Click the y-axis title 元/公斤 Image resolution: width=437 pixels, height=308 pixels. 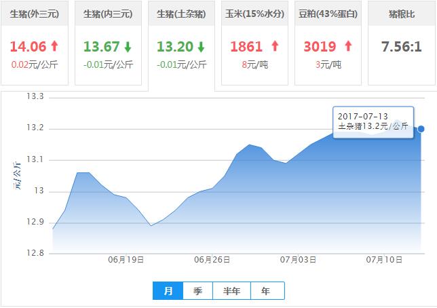click(x=17, y=175)
